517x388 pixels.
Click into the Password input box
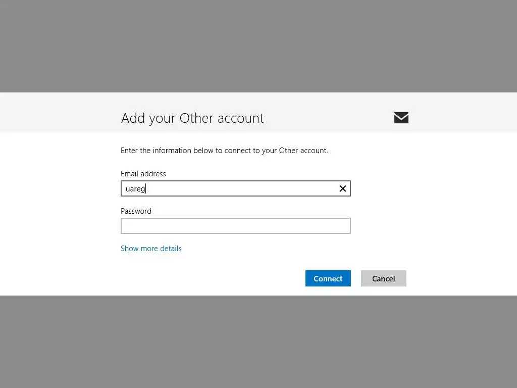[x=235, y=226]
